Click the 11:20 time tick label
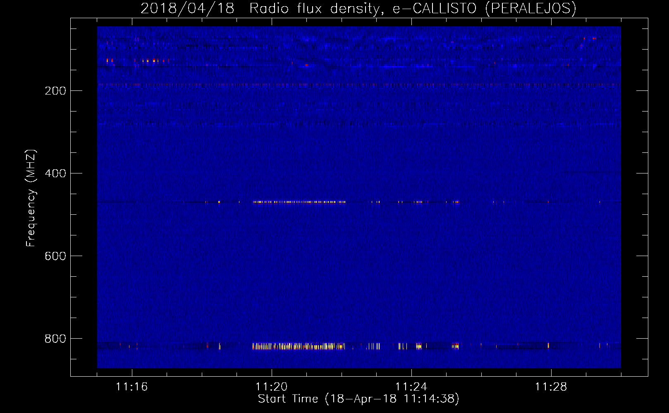Screen dimensions: 669x413 click(272, 387)
